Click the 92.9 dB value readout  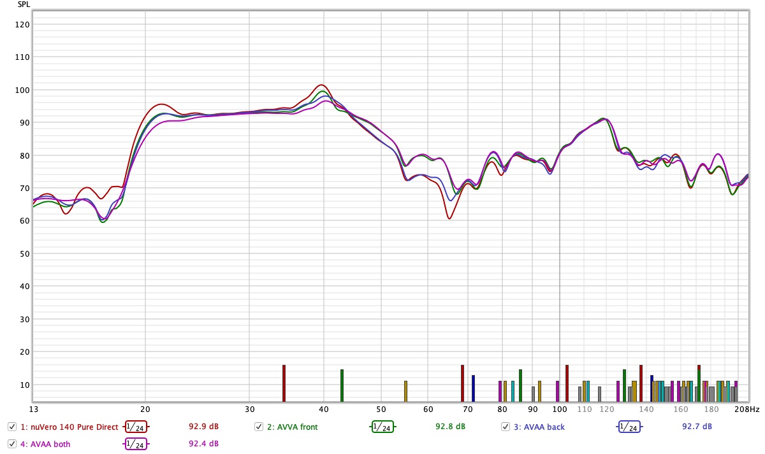tap(203, 427)
